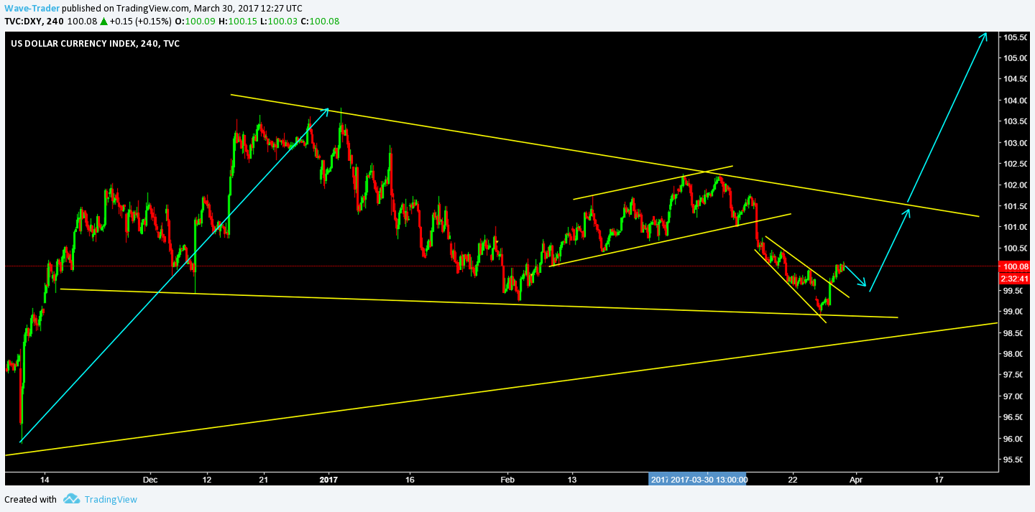Click the March 30, 2017 12:27 UTC timestamp

point(247,8)
